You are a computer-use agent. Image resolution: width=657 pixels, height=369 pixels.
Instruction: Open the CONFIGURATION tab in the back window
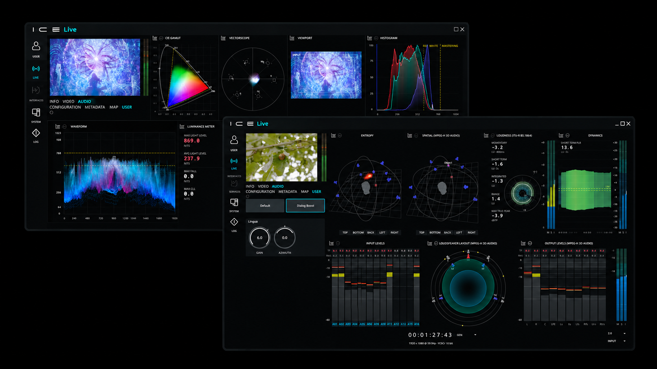[65, 107]
